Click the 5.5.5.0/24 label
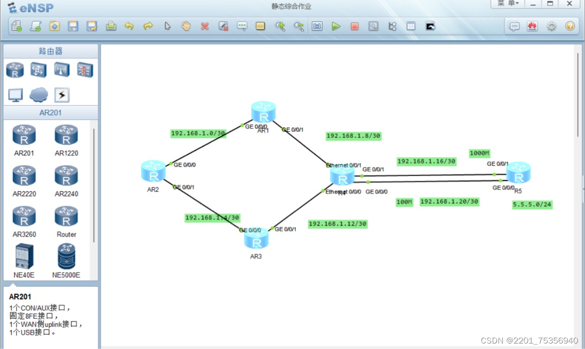This screenshot has width=585, height=349. [532, 205]
